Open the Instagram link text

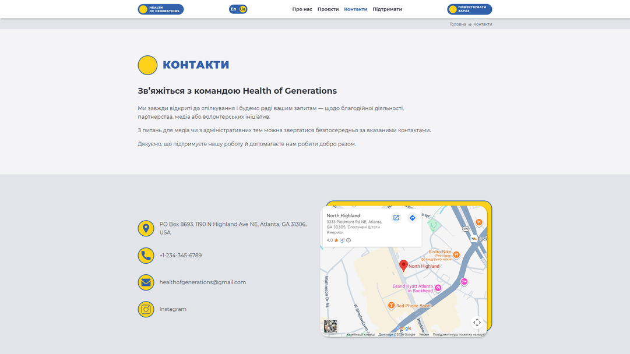point(173,309)
